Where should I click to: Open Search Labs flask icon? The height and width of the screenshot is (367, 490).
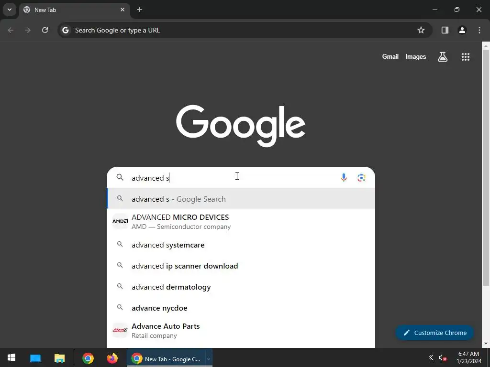[x=443, y=57]
